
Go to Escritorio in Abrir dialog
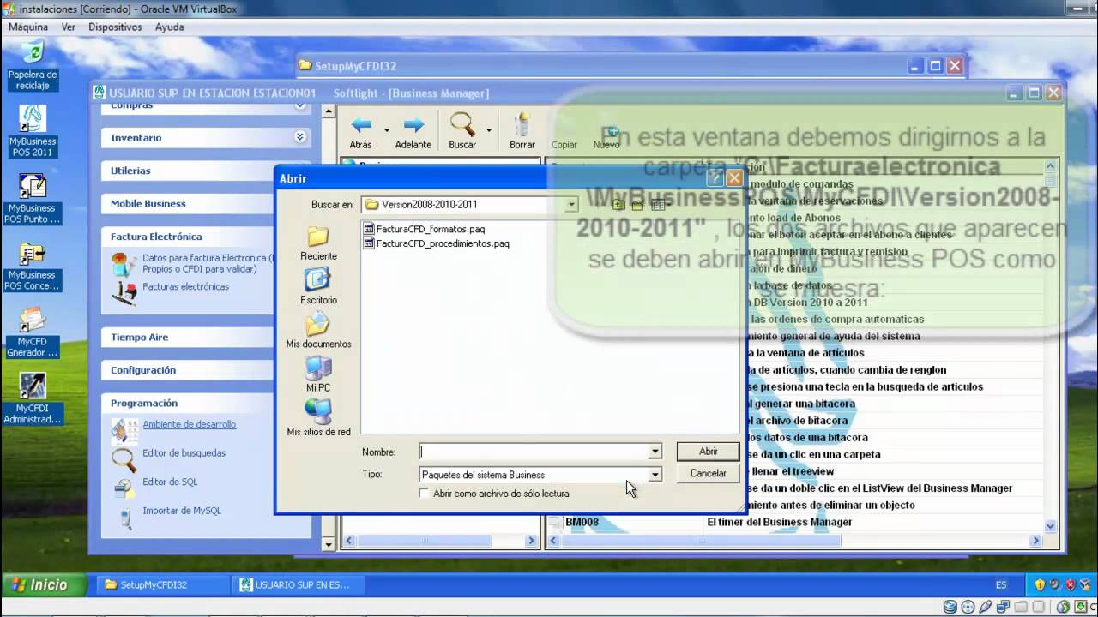click(x=318, y=286)
